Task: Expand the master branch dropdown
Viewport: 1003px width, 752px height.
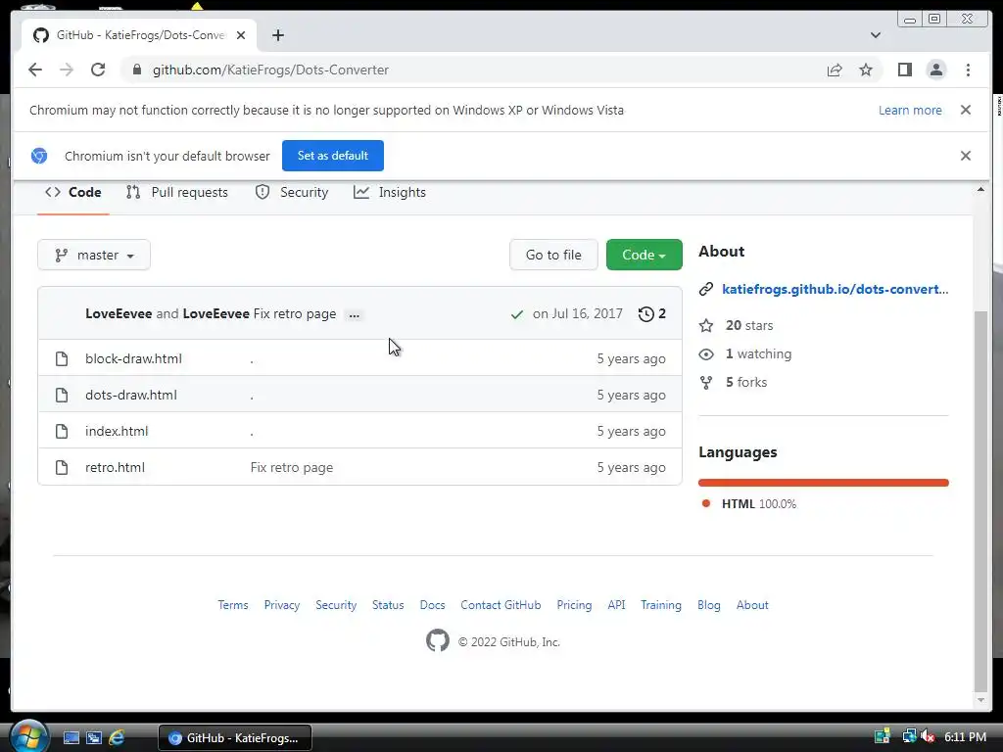Action: coord(94,255)
